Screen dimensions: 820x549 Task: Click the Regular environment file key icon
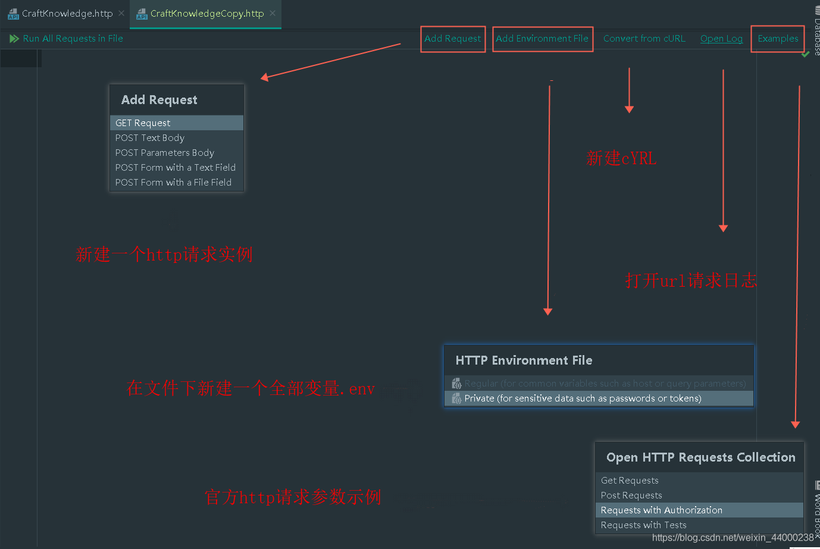pyautogui.click(x=456, y=383)
